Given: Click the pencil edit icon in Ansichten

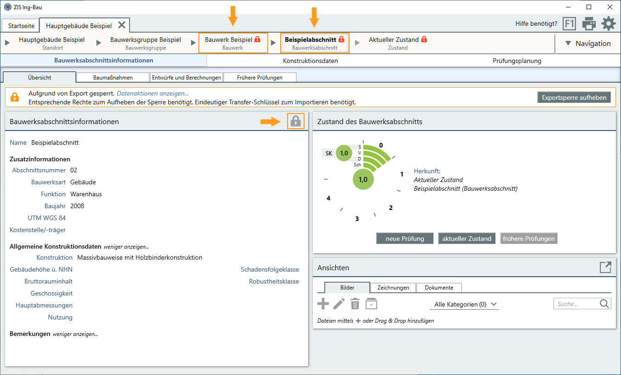Looking at the screenshot, I should (x=339, y=304).
